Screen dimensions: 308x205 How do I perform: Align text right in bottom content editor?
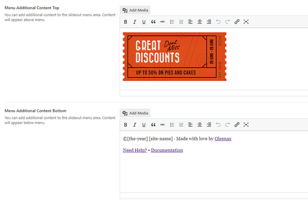click(209, 125)
